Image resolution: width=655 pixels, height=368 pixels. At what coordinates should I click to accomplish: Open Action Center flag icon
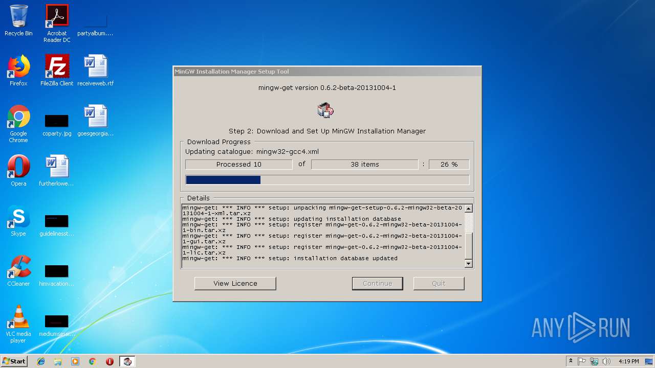pos(582,361)
